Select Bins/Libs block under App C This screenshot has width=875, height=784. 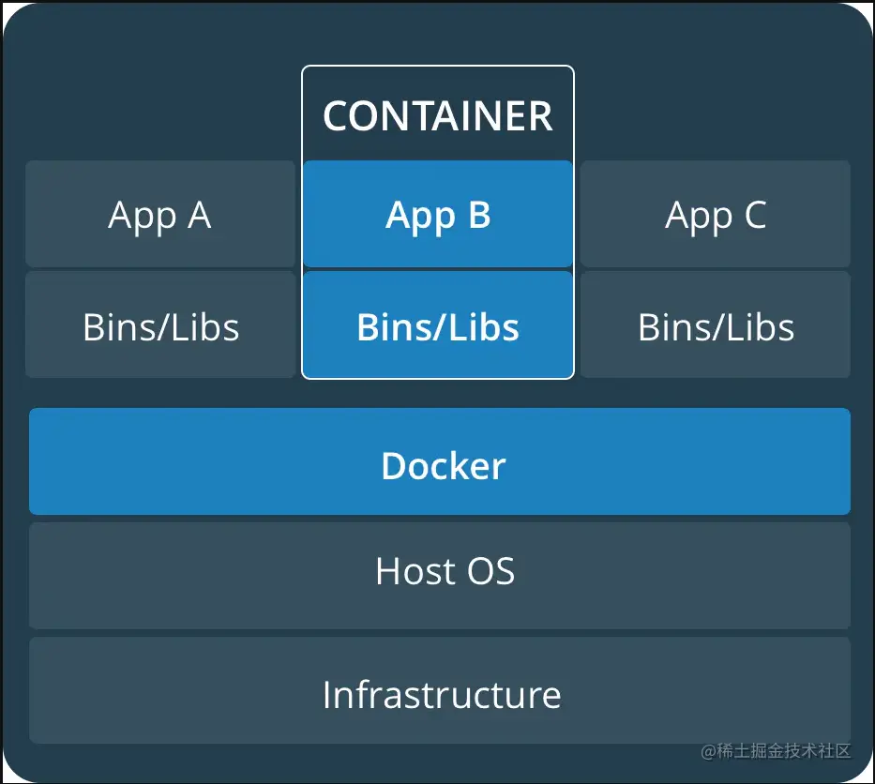pos(716,324)
